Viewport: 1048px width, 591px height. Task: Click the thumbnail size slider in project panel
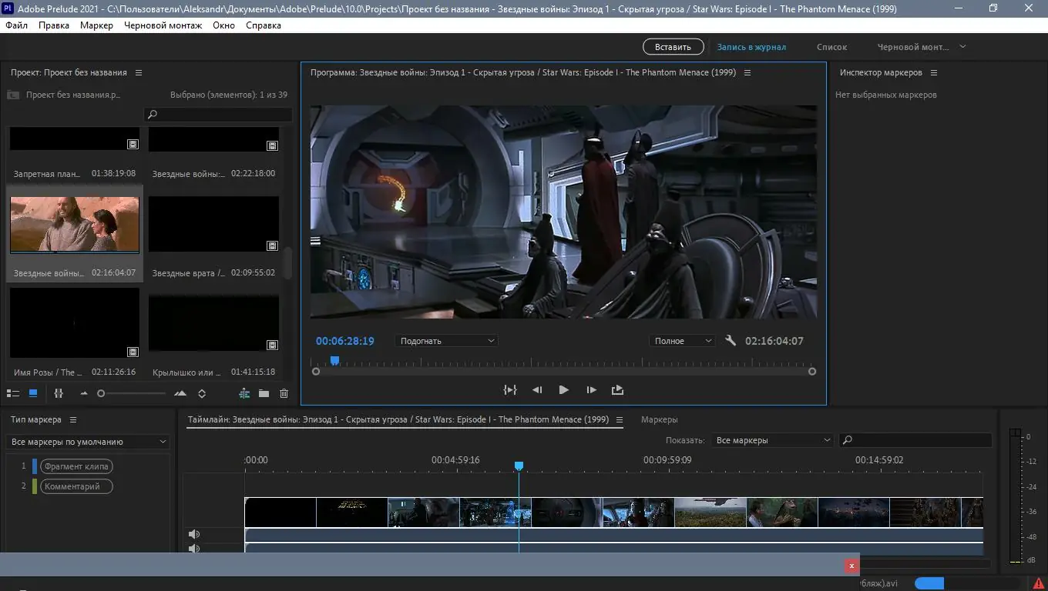tap(131, 393)
